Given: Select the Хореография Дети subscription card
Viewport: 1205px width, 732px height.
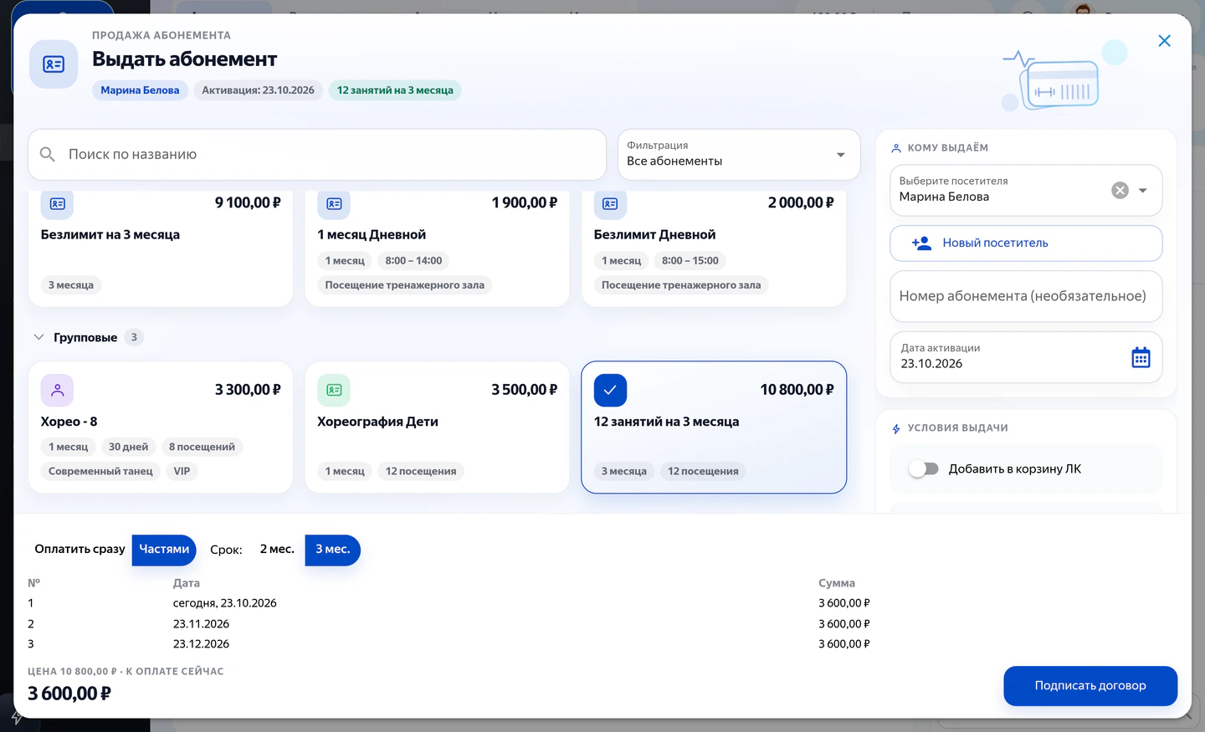Looking at the screenshot, I should tap(437, 427).
